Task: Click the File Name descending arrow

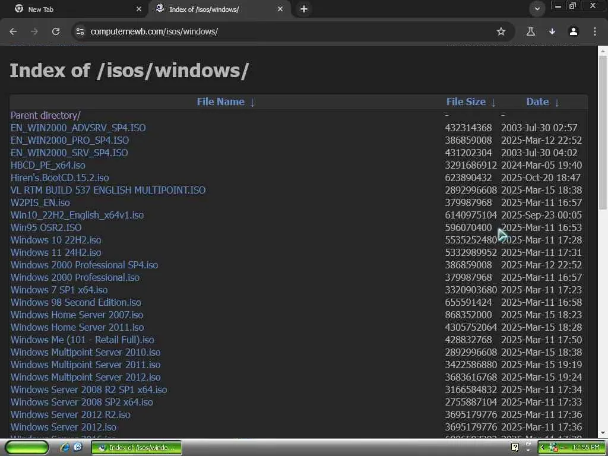Action: click(252, 102)
